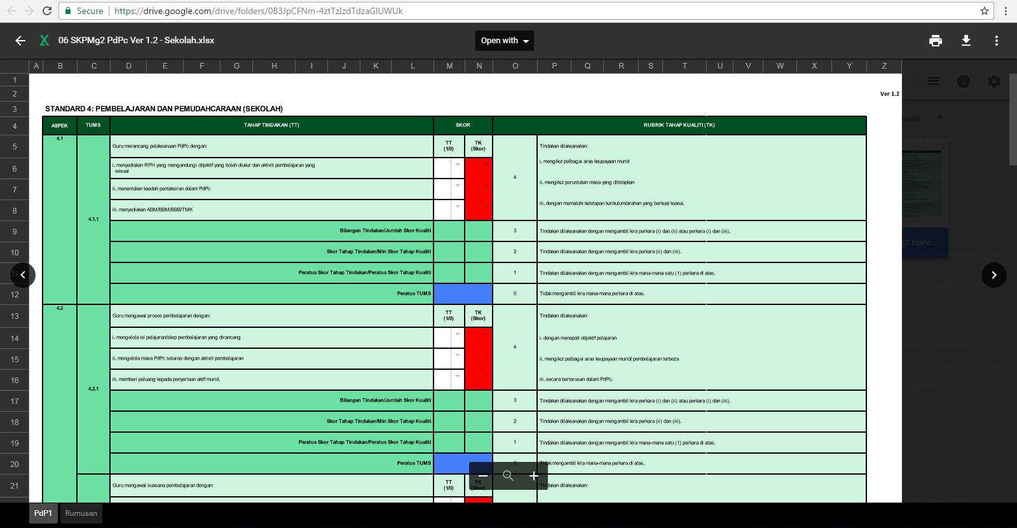Viewport: 1017px width, 528px height.
Task: Open the Chrome browser menu
Action: pyautogui.click(x=1006, y=11)
